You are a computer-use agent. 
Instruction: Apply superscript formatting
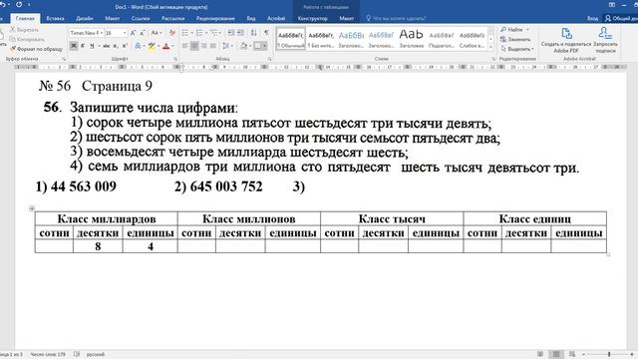point(125,46)
